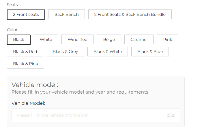The width and height of the screenshot is (202, 133).
Task: Click the Vehicle model heading
Action: tap(35, 85)
